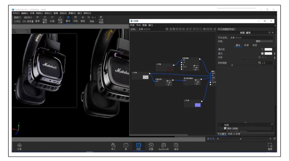This screenshot has height=161, width=289.
Task: Click texture icon next to 折射指数
Action: point(260,63)
